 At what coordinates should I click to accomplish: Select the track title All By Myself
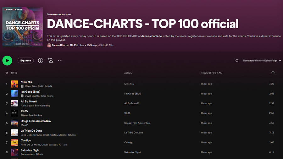(x=29, y=101)
